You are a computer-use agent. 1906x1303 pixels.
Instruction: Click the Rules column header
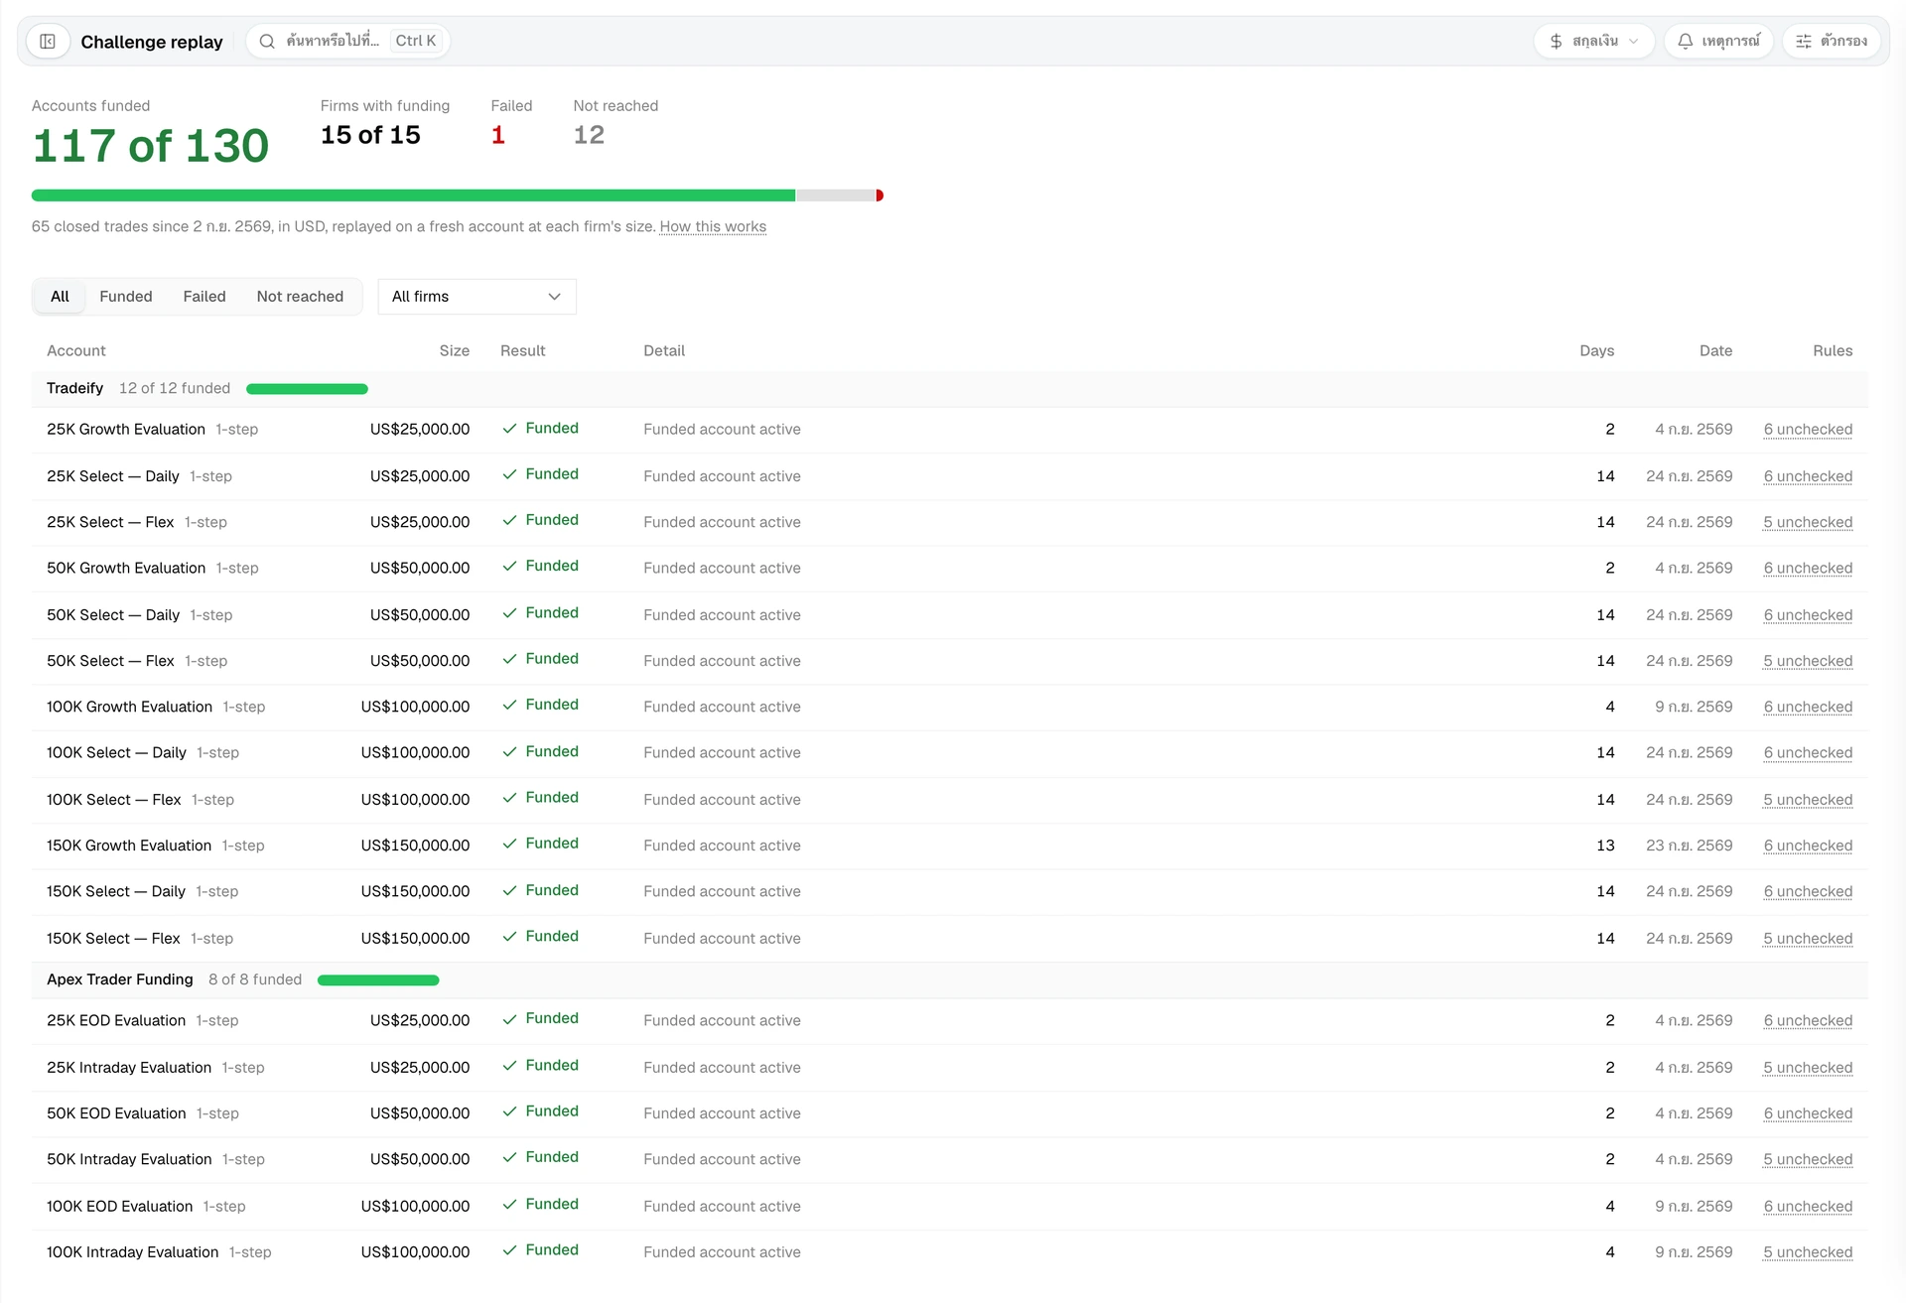click(1833, 351)
